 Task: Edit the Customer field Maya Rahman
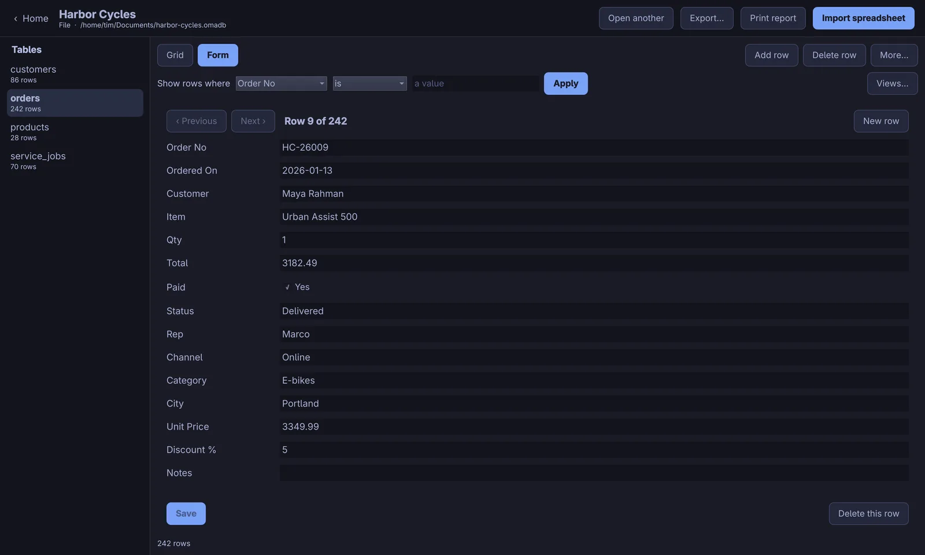pos(594,194)
